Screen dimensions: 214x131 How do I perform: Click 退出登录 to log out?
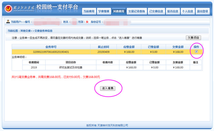(203, 11)
